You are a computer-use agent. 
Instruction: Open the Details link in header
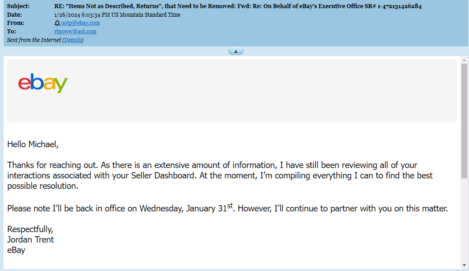tap(73, 40)
